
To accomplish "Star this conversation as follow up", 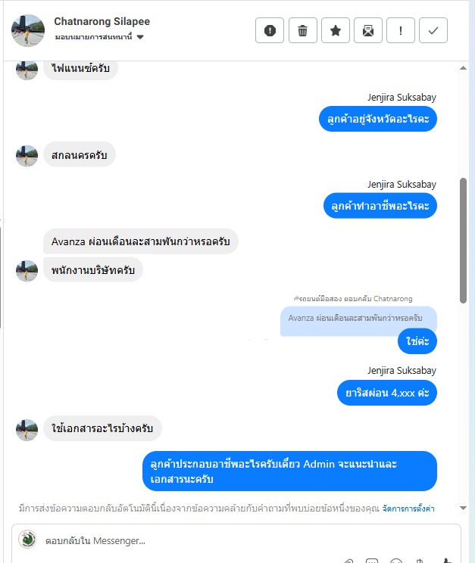I will pyautogui.click(x=336, y=30).
